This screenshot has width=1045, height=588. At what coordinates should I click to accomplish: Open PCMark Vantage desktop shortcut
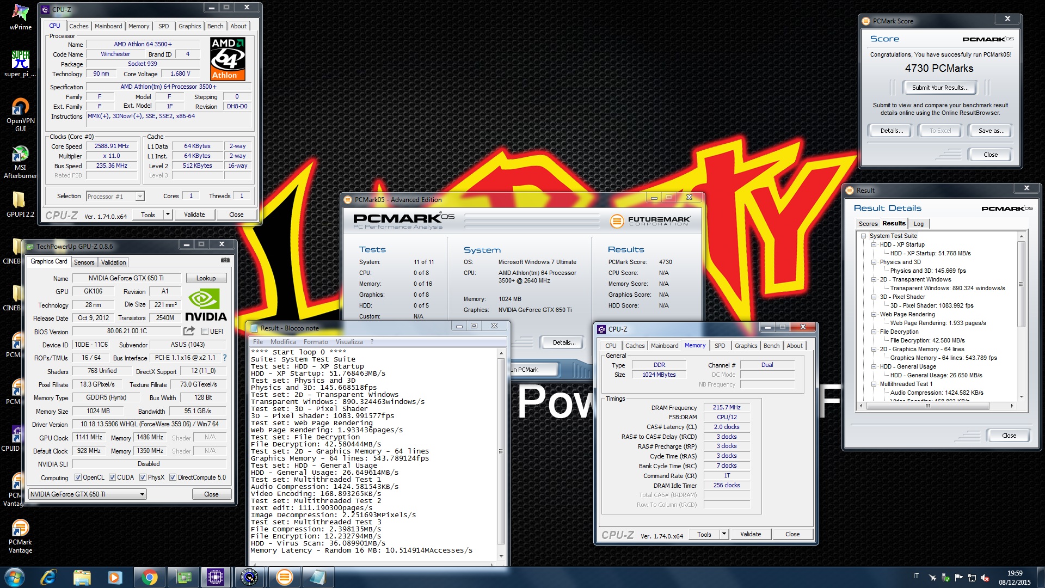(20, 536)
